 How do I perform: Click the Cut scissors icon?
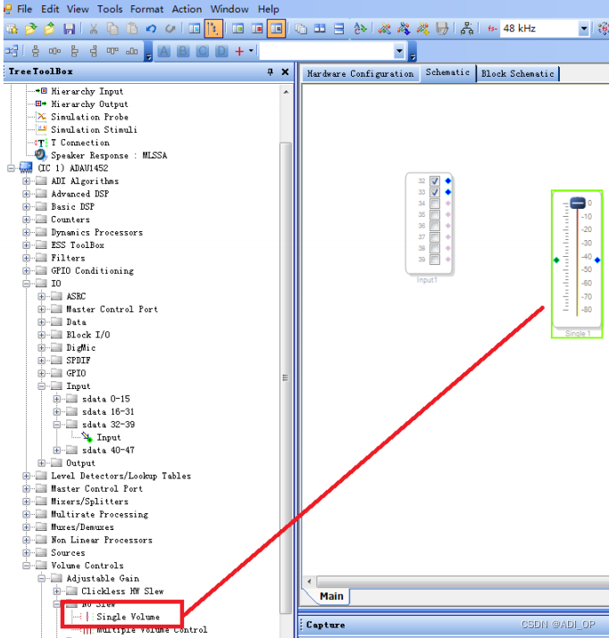[94, 29]
